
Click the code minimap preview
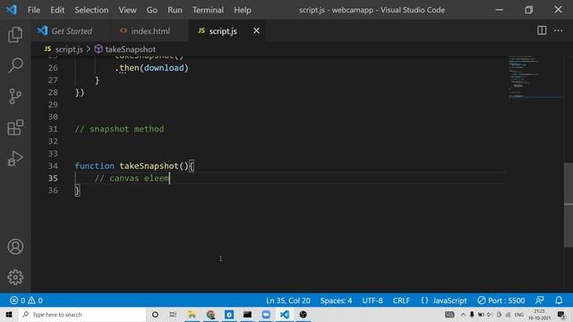(535, 78)
